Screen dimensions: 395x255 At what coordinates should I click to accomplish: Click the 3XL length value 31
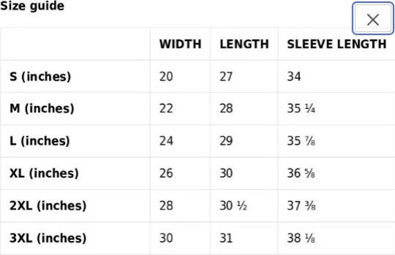click(x=226, y=238)
